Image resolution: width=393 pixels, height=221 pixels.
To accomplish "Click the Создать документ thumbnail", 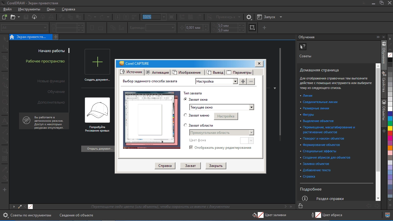I will [x=97, y=62].
